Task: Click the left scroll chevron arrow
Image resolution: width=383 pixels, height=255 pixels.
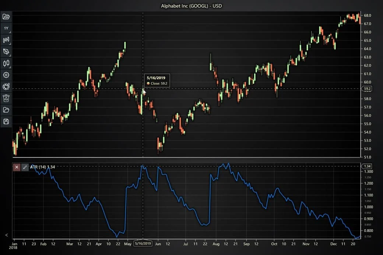Action: pos(6,235)
